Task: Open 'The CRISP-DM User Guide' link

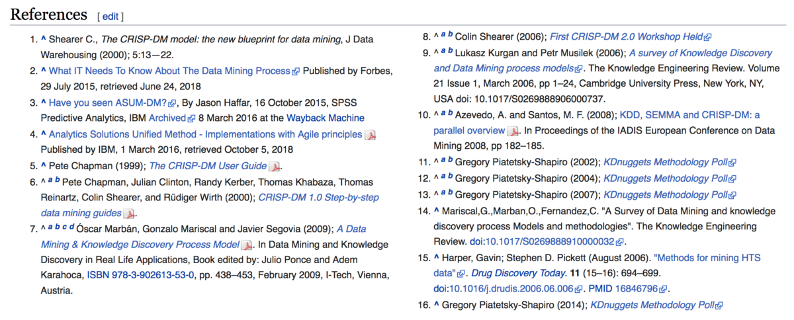Action: 208,166
